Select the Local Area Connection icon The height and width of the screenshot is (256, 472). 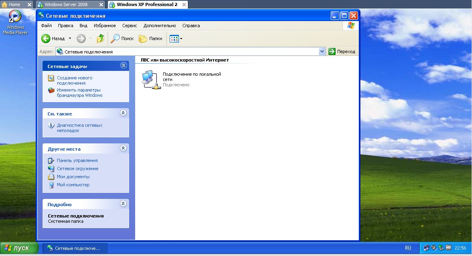tap(151, 80)
